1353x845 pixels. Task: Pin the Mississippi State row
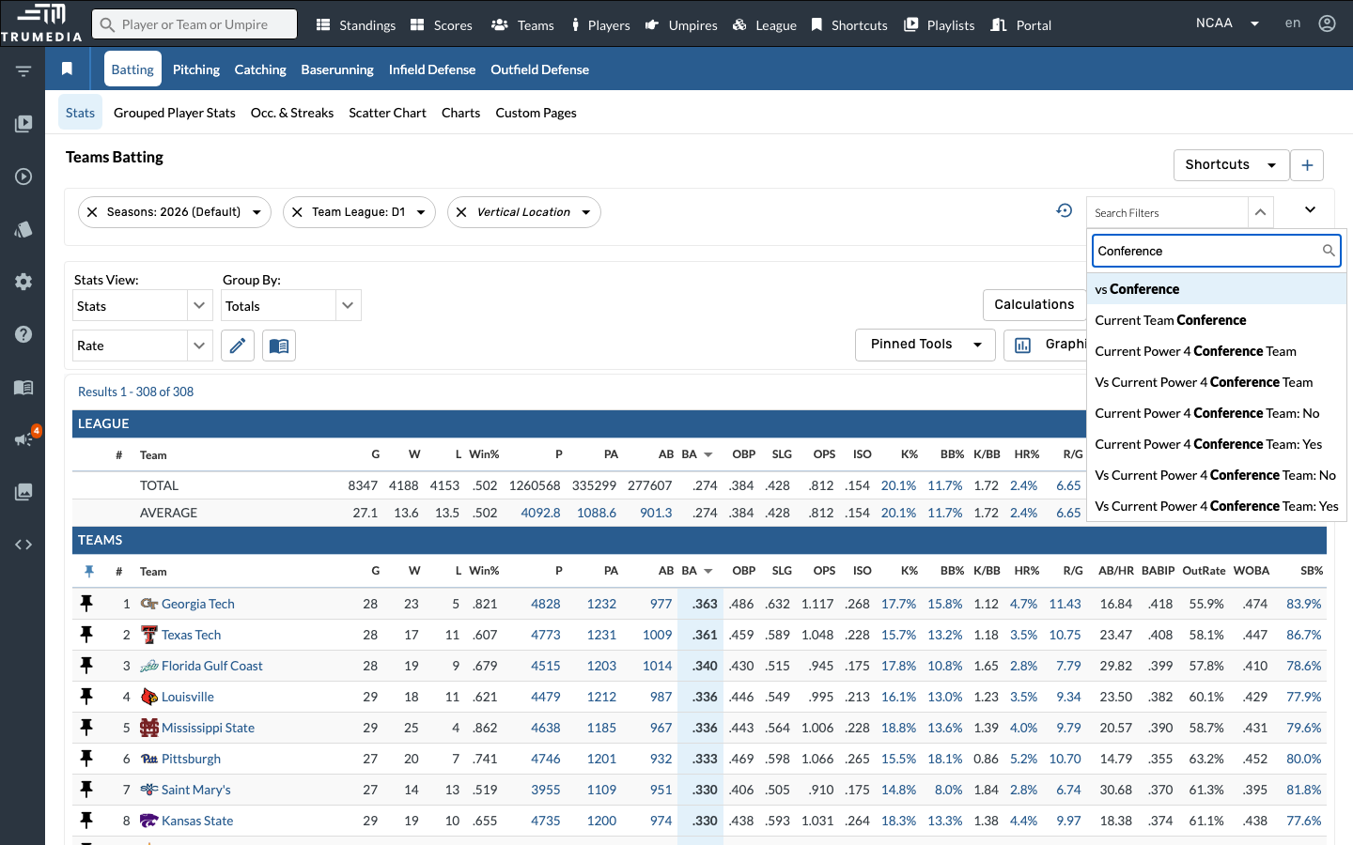[86, 728]
